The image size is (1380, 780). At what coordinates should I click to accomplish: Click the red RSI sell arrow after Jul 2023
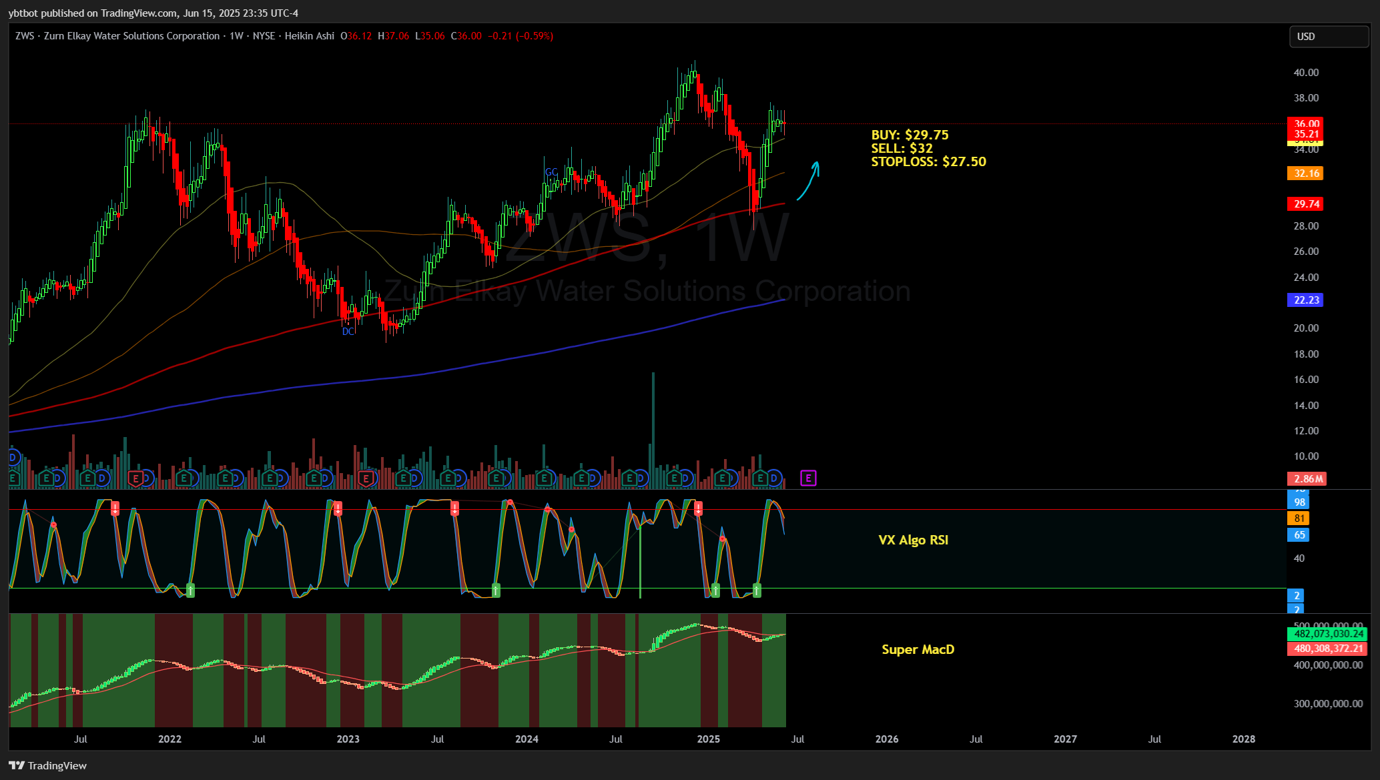(x=454, y=508)
